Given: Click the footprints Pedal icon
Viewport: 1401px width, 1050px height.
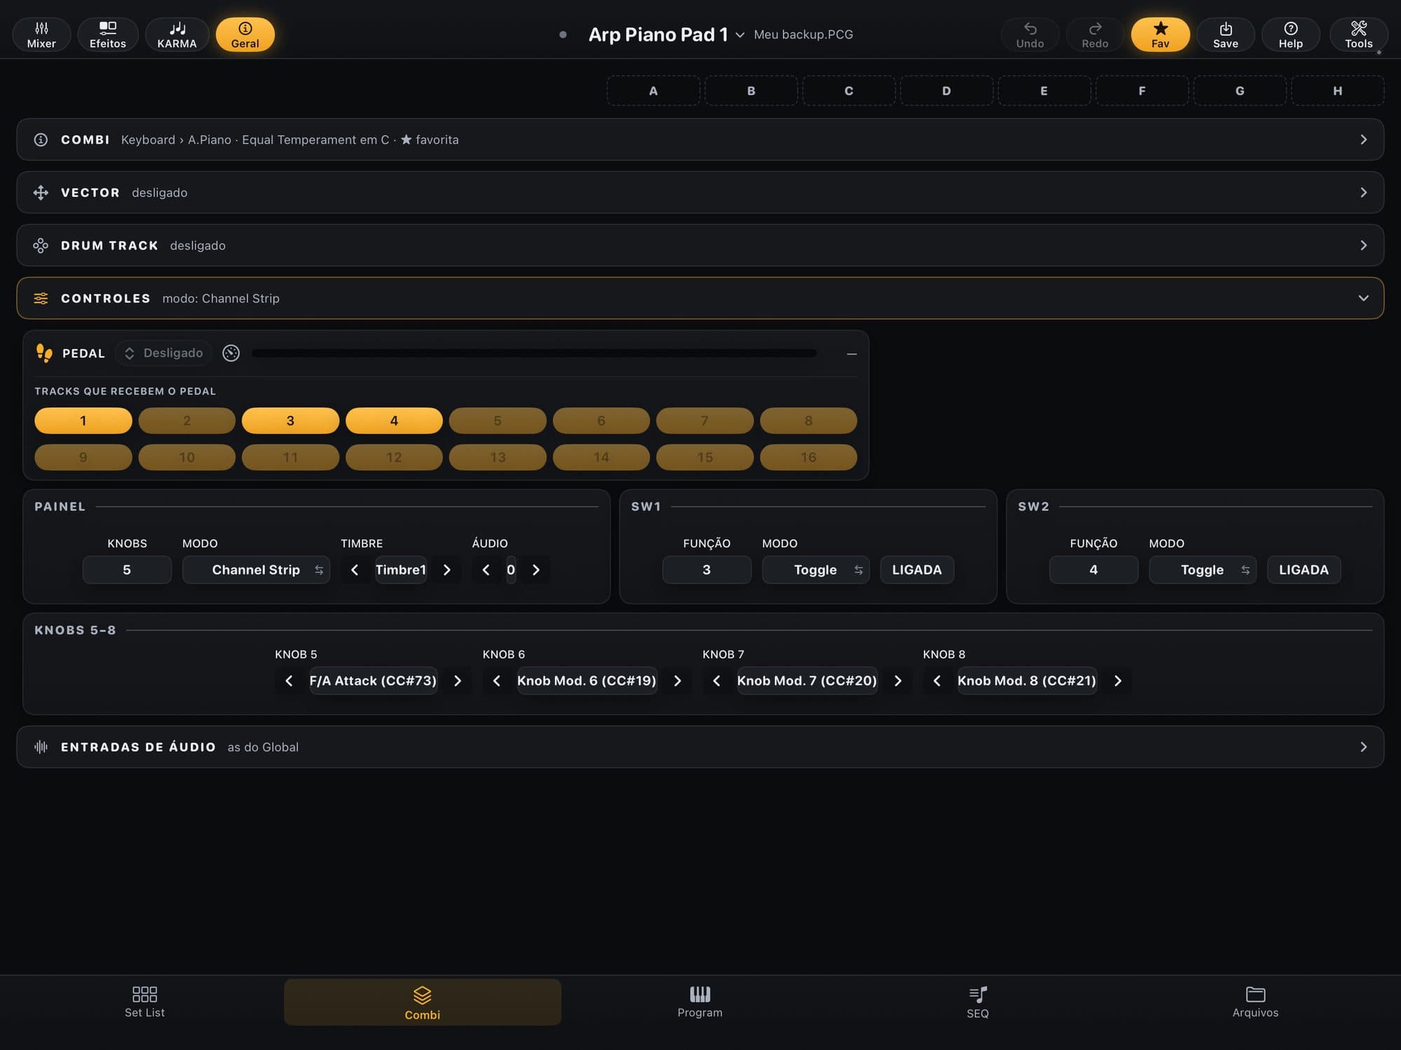Looking at the screenshot, I should click(44, 353).
